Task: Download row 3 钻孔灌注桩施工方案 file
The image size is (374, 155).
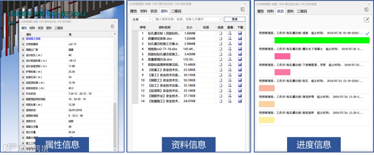Action: coord(240,43)
